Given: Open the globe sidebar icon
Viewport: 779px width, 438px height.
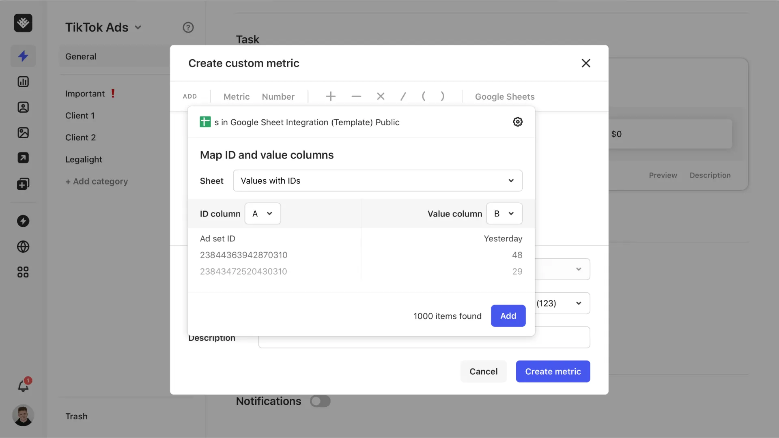Looking at the screenshot, I should (x=23, y=247).
